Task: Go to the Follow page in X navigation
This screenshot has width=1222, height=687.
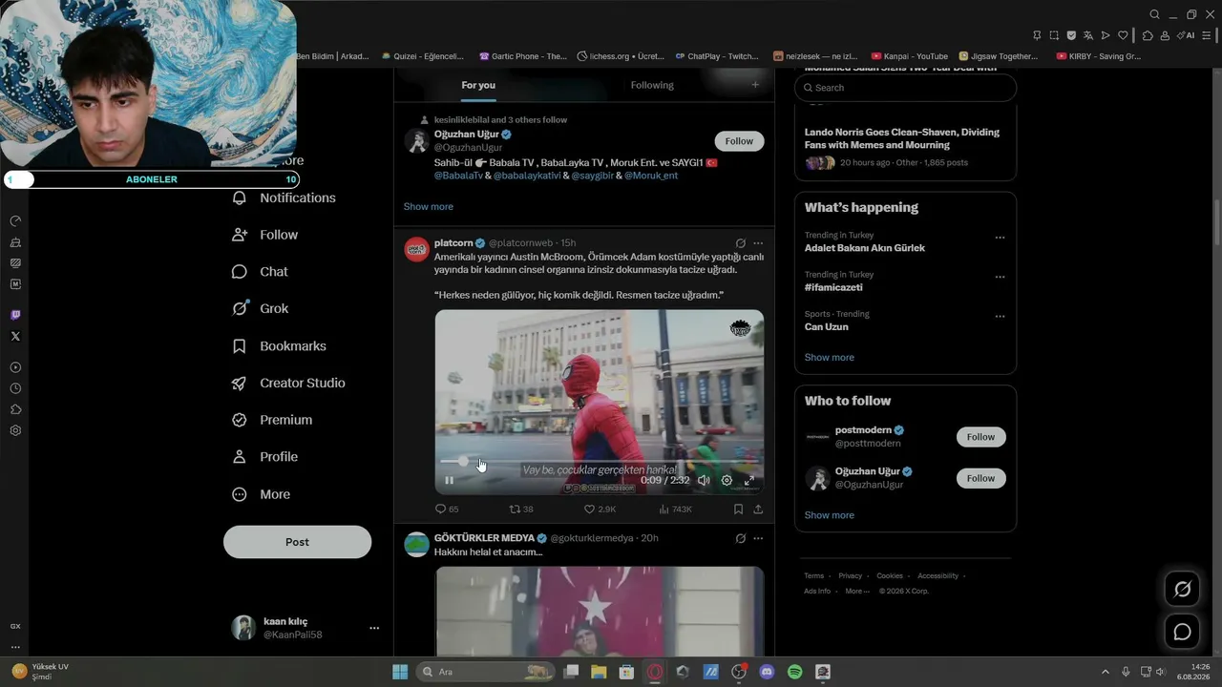Action: point(265,235)
